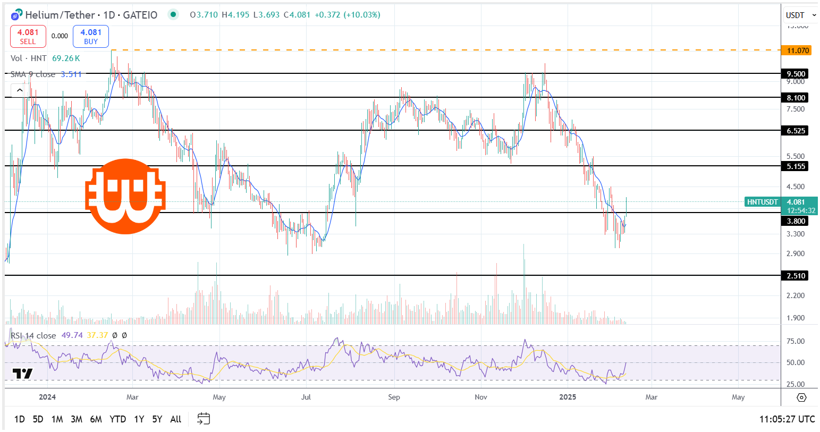Click the 11:05:27 UTC timezone clock

coord(787,419)
